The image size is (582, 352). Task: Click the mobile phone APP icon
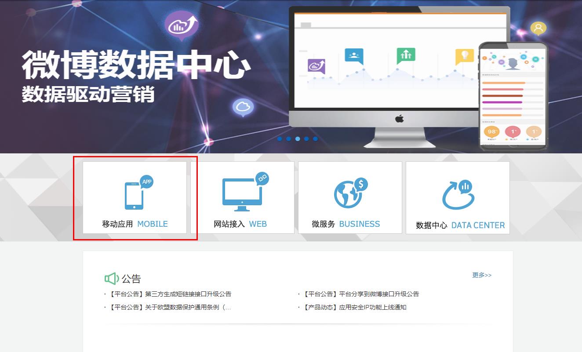(139, 192)
